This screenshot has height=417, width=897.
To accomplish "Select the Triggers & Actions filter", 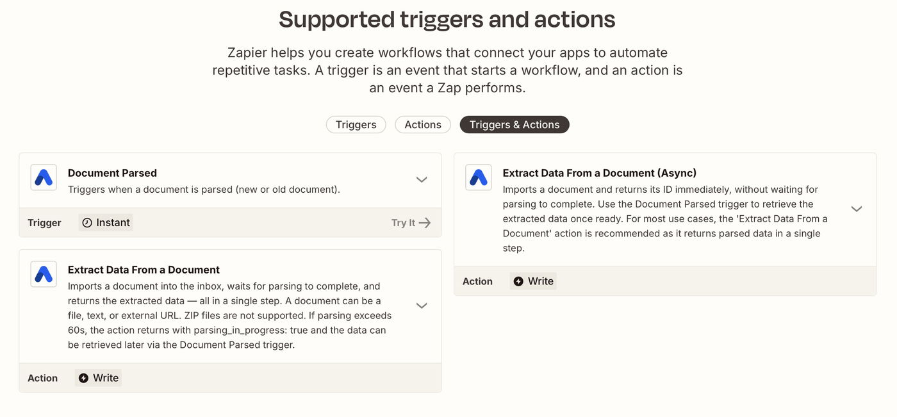I will pos(514,125).
